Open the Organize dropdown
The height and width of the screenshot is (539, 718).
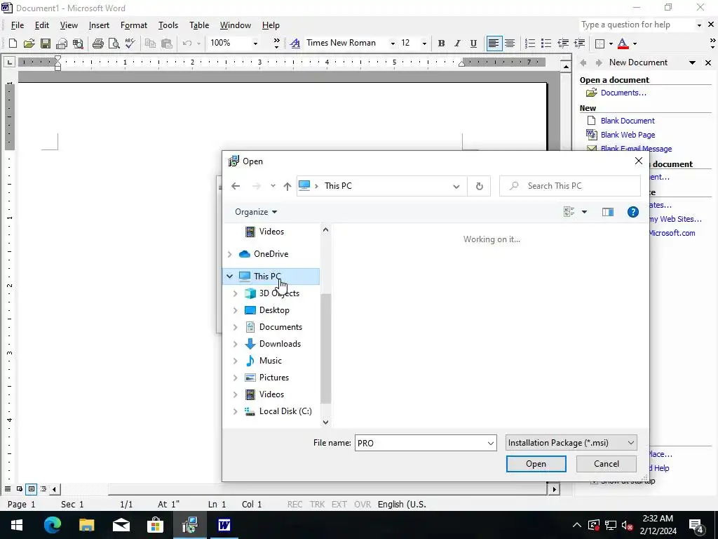point(256,212)
